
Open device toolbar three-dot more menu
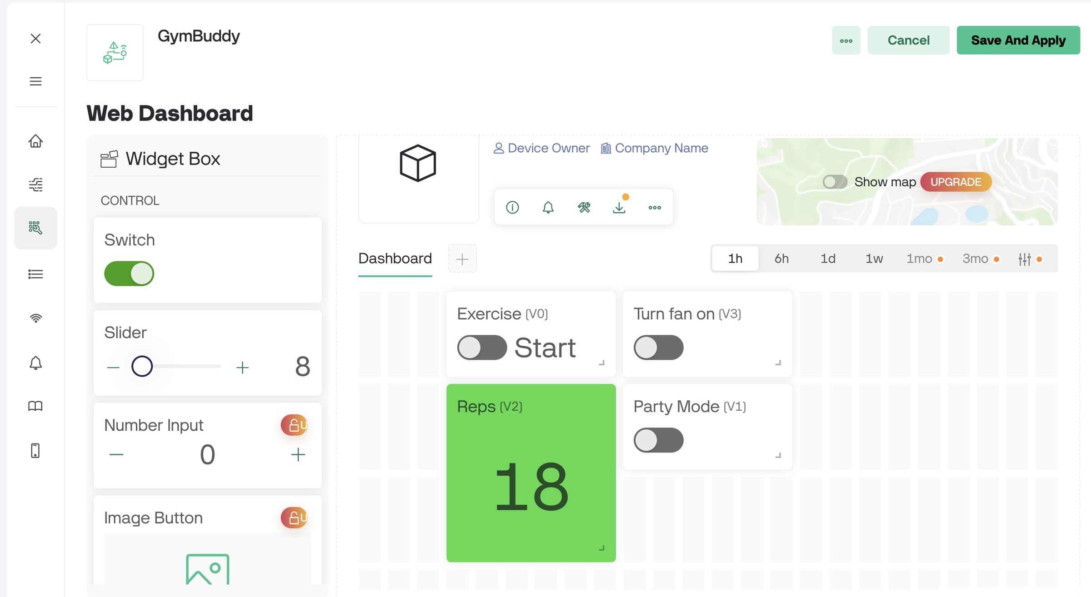click(x=655, y=207)
